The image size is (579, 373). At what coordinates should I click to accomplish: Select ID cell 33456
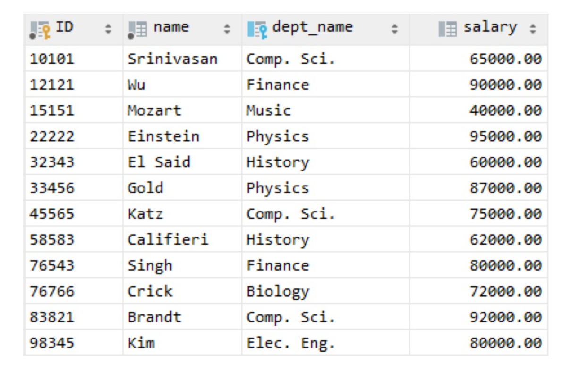coord(73,187)
